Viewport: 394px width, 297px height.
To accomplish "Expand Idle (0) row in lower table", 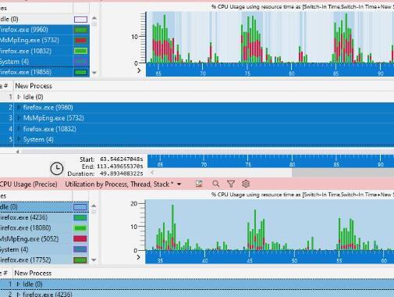I will pos(18,284).
